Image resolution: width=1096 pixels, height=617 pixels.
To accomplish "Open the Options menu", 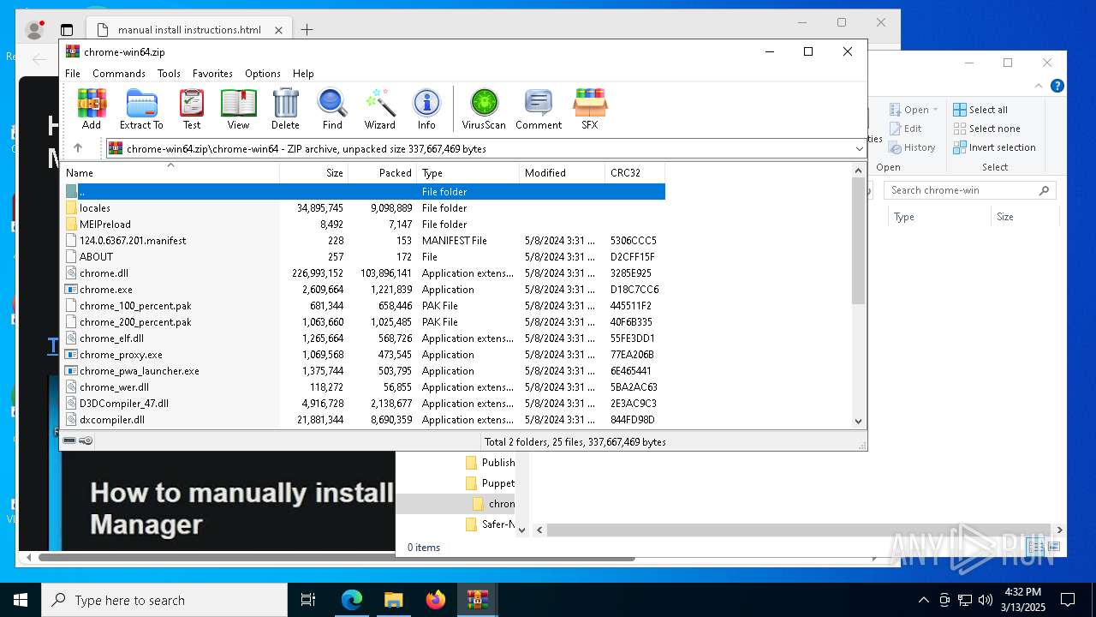I will (263, 74).
